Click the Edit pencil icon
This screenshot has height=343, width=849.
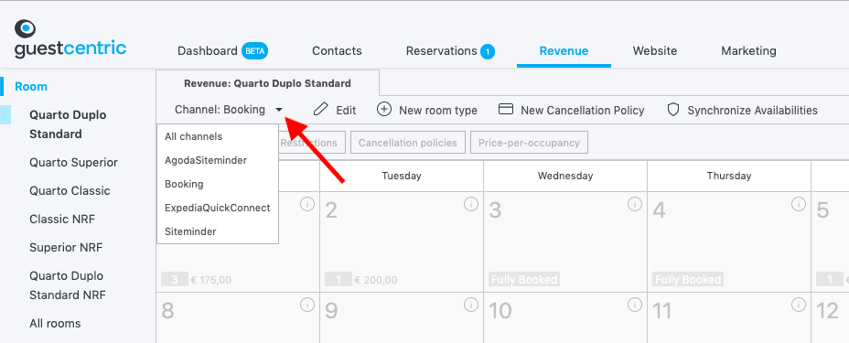tap(320, 109)
